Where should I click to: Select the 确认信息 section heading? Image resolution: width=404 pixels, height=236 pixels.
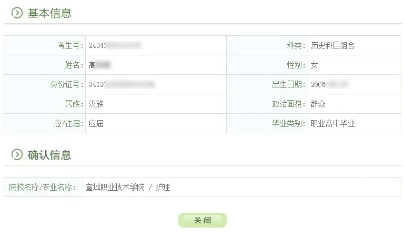[x=49, y=155]
